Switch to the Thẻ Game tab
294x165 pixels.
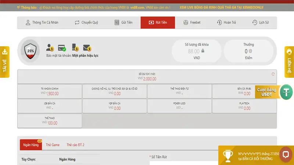tap(53, 145)
